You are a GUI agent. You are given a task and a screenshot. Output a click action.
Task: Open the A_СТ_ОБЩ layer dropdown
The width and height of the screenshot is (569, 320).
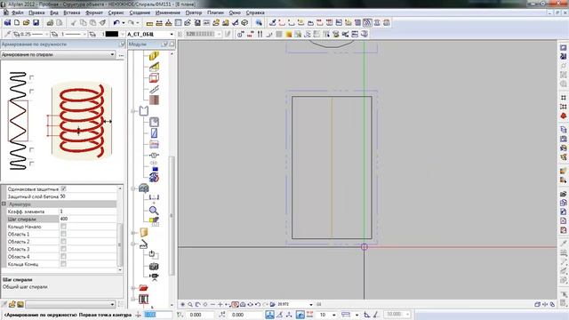[x=172, y=34]
